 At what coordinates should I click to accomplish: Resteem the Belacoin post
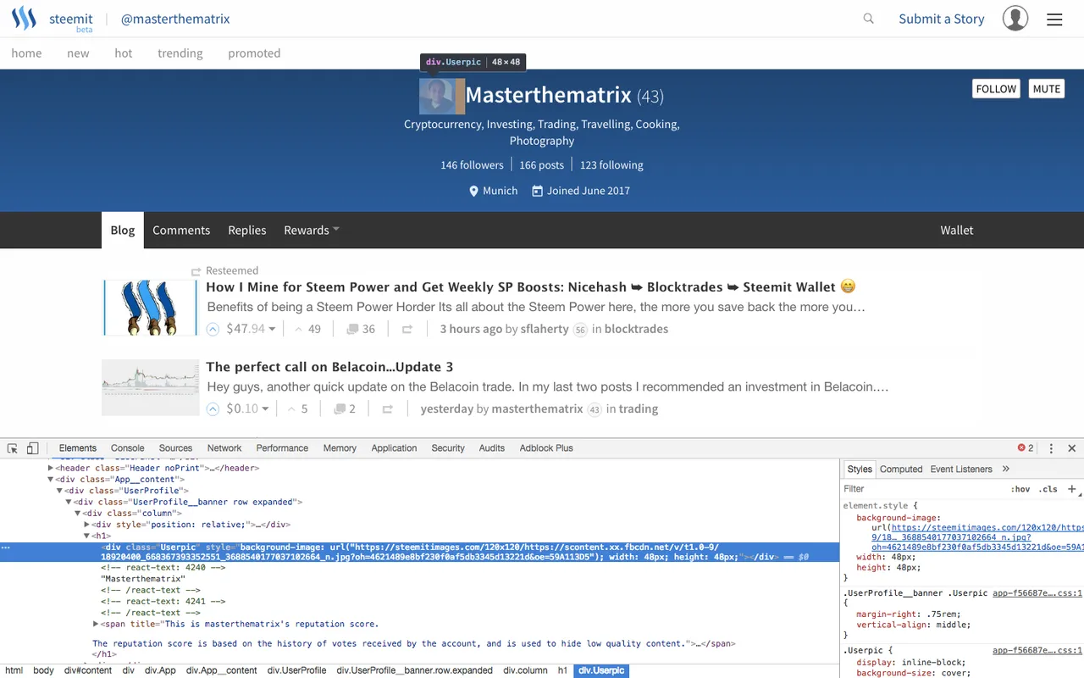(x=388, y=408)
